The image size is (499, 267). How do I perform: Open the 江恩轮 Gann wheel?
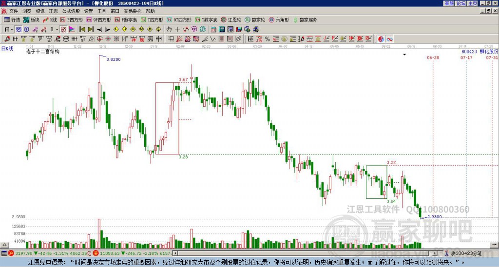[x=231, y=19]
